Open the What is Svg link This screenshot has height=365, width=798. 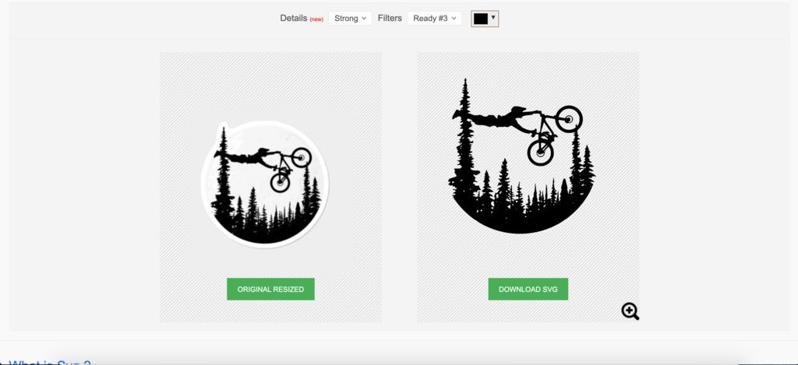pyautogui.click(x=50, y=362)
